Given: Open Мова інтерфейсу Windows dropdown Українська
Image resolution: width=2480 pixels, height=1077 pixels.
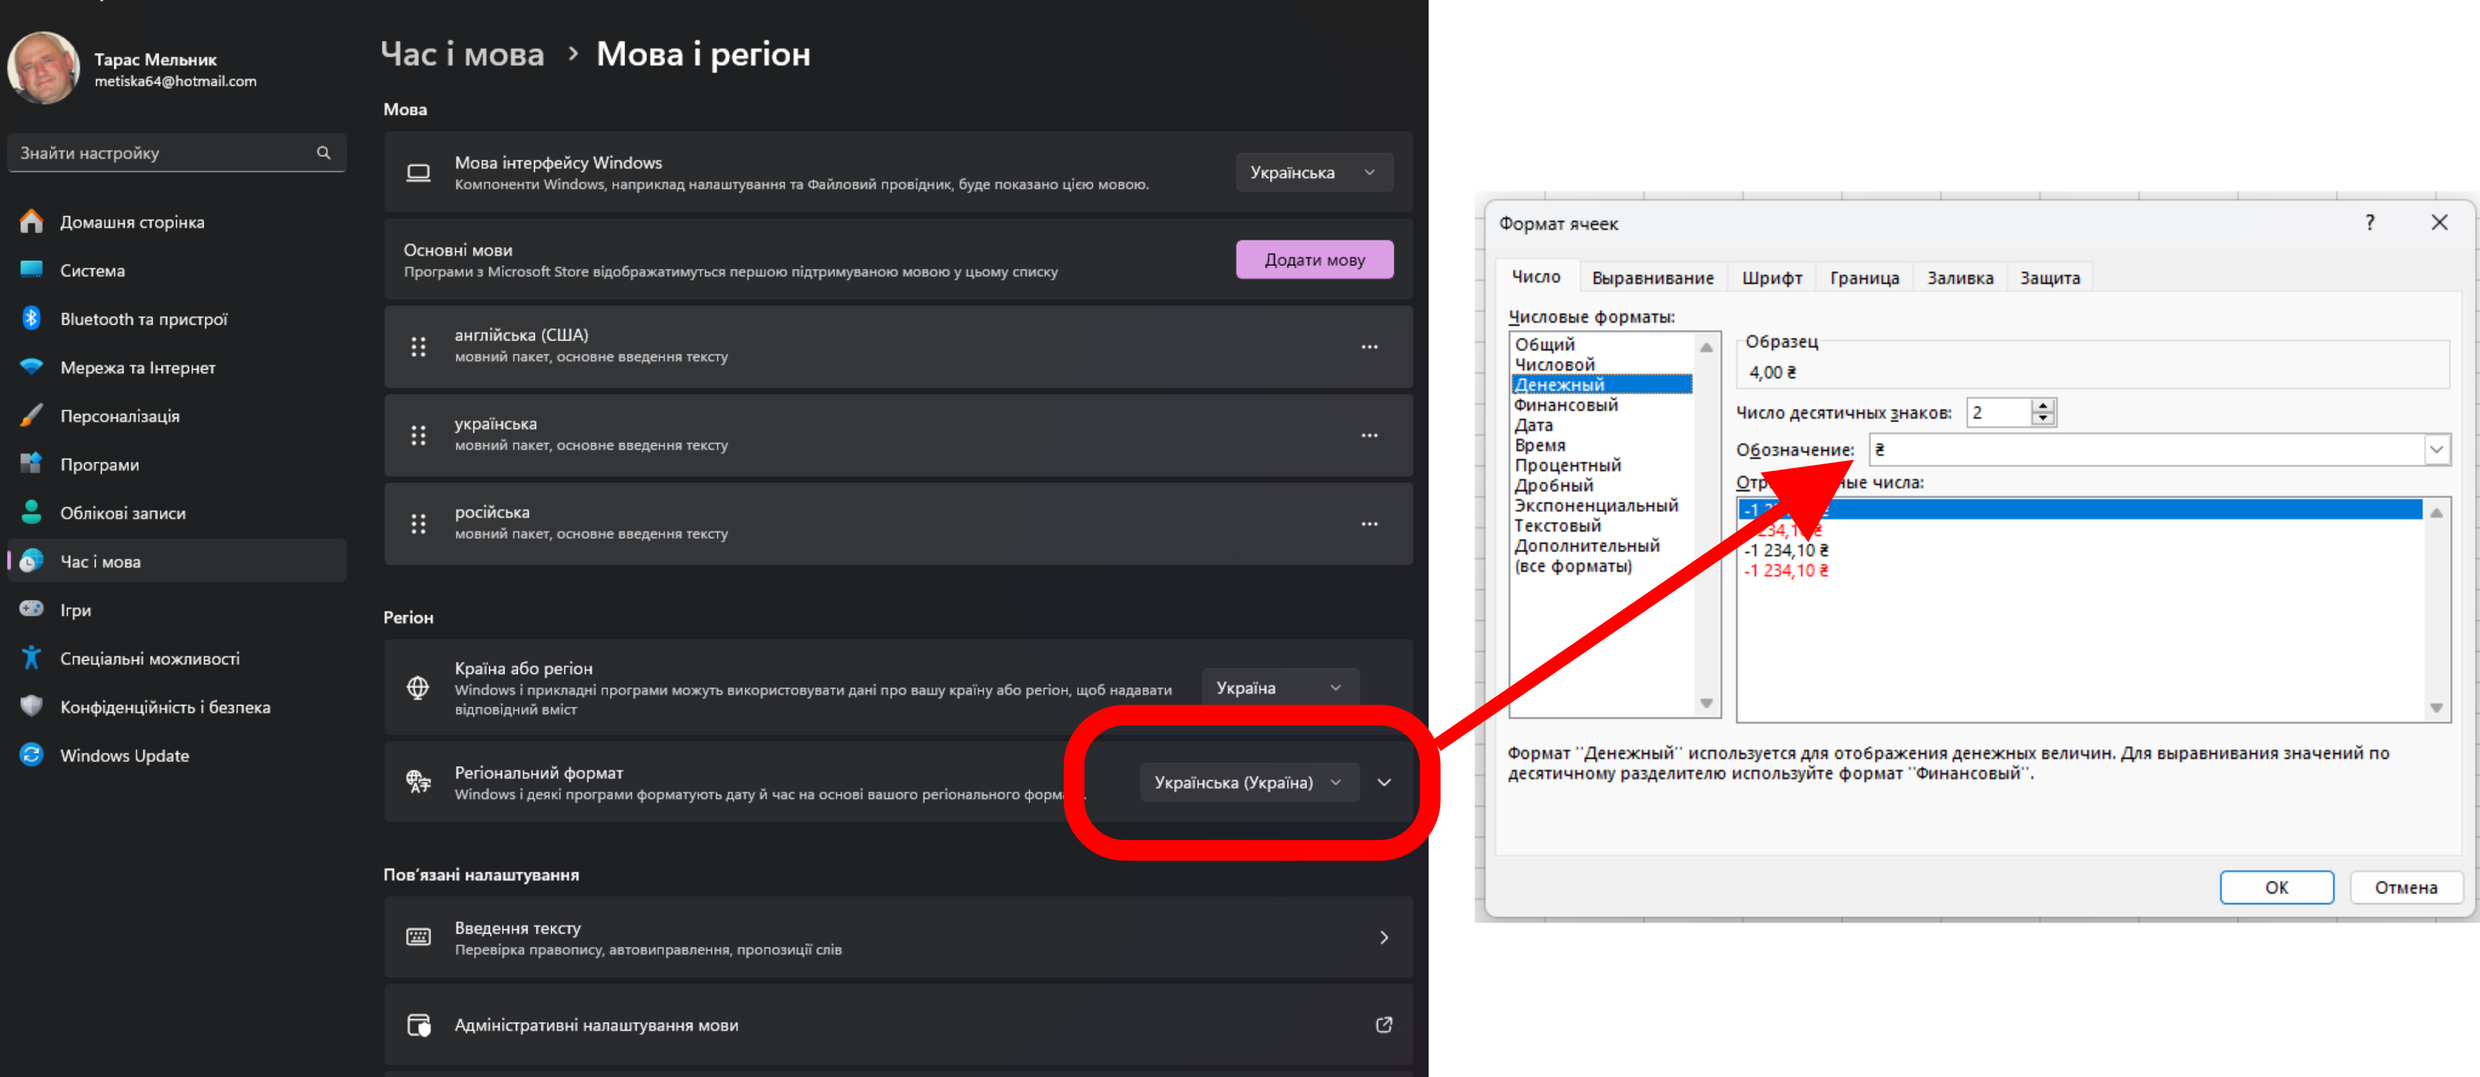Looking at the screenshot, I should tap(1314, 172).
